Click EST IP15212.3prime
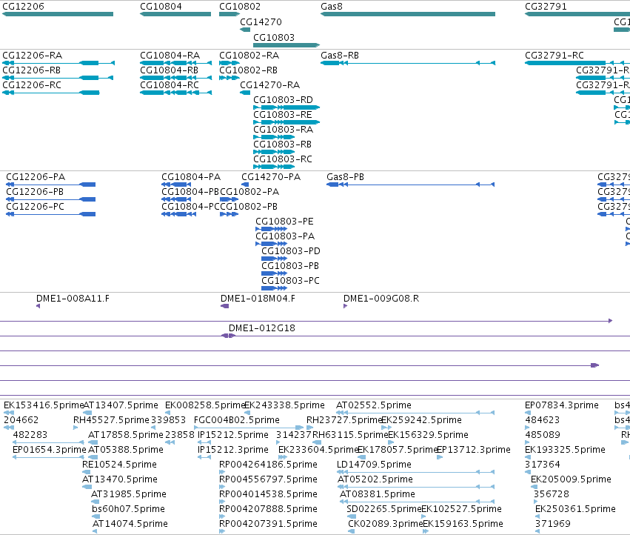630x535 pixels. click(204, 457)
